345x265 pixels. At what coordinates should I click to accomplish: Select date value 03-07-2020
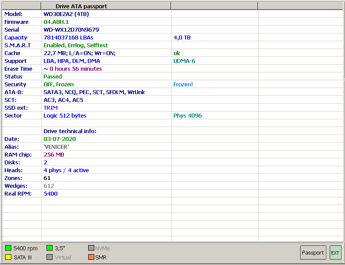[60, 139]
